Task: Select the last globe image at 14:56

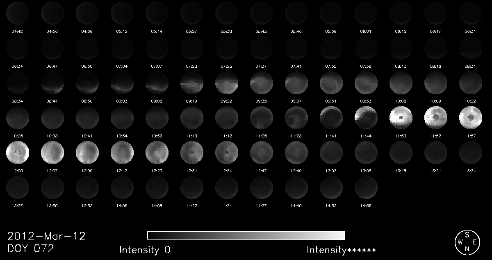Action: tap(366, 187)
